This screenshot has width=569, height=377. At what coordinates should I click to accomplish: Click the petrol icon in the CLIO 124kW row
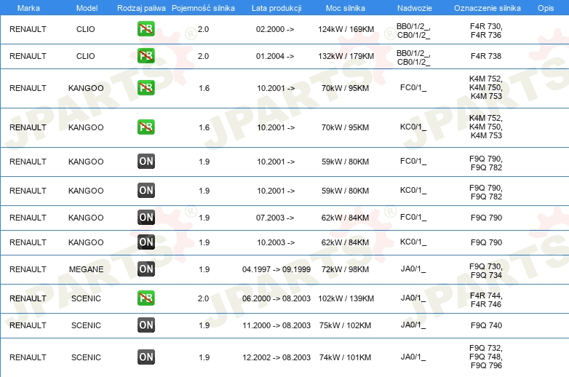[146, 29]
